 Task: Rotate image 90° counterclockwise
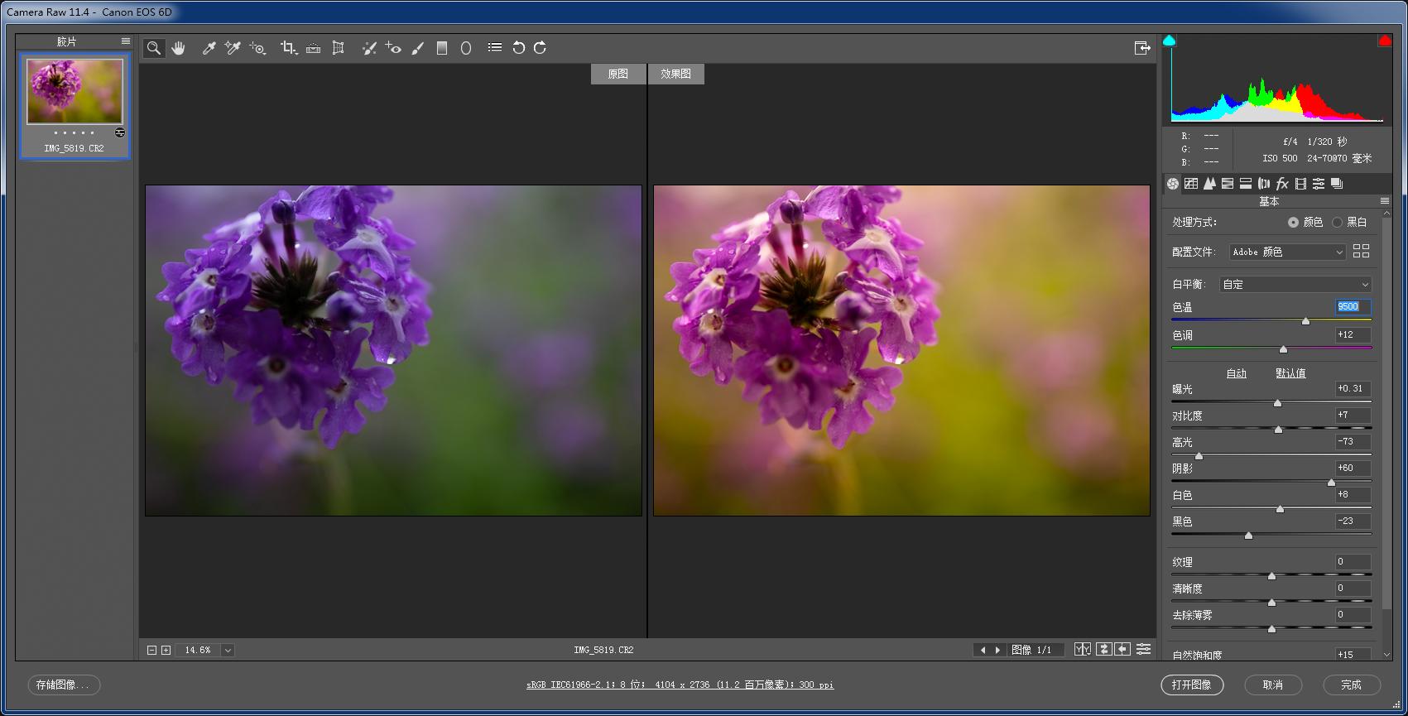(x=518, y=48)
